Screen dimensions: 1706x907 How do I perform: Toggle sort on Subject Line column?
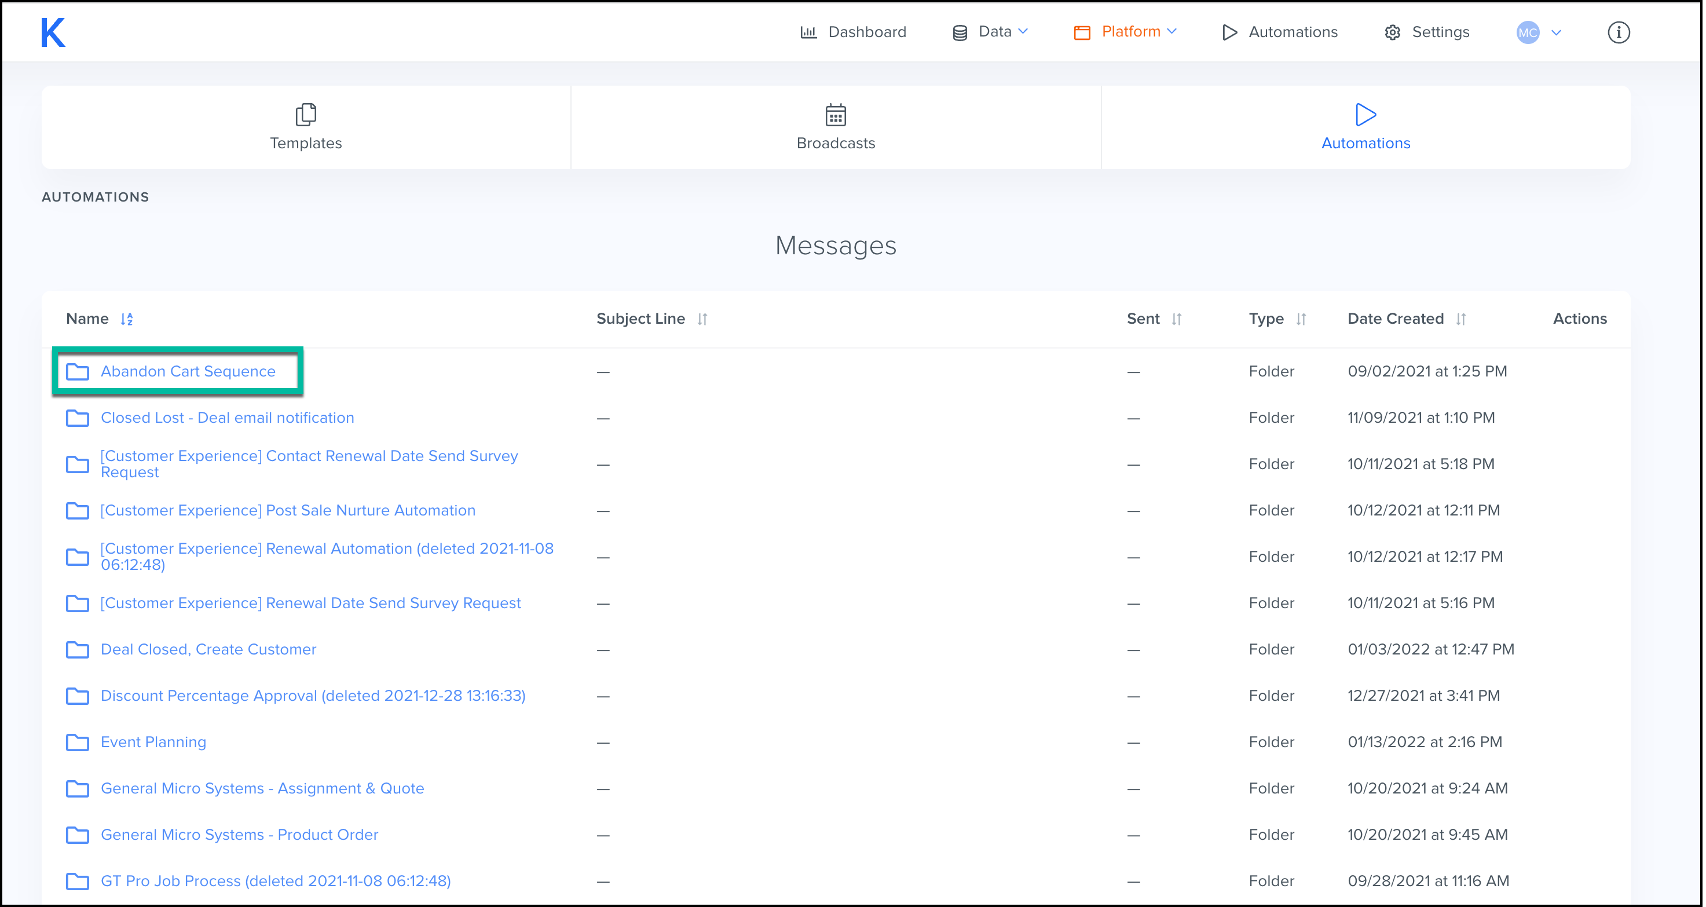tap(702, 319)
